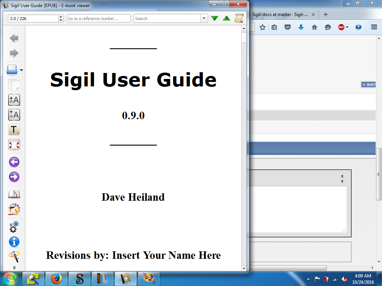Click viewer scrollbar down arrow
Screen dimensions: 382x286
[x=244, y=268]
